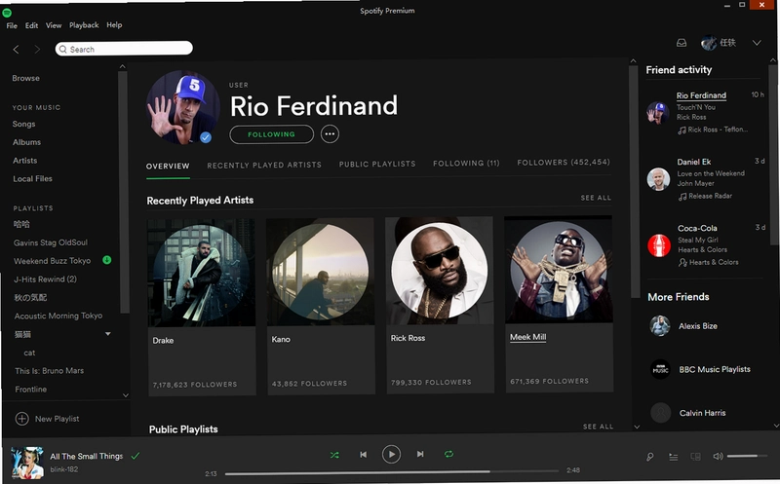Mute with the volume speaker icon
The image size is (780, 484).
click(x=718, y=456)
